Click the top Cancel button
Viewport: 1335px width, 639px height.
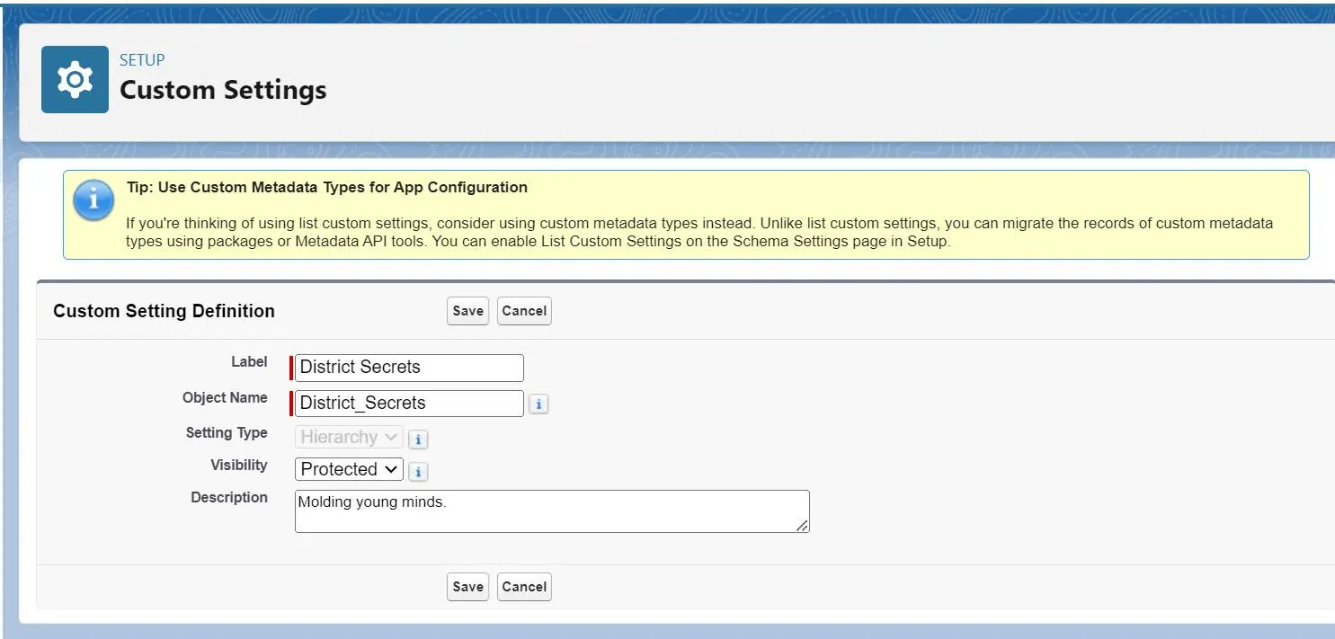[524, 311]
